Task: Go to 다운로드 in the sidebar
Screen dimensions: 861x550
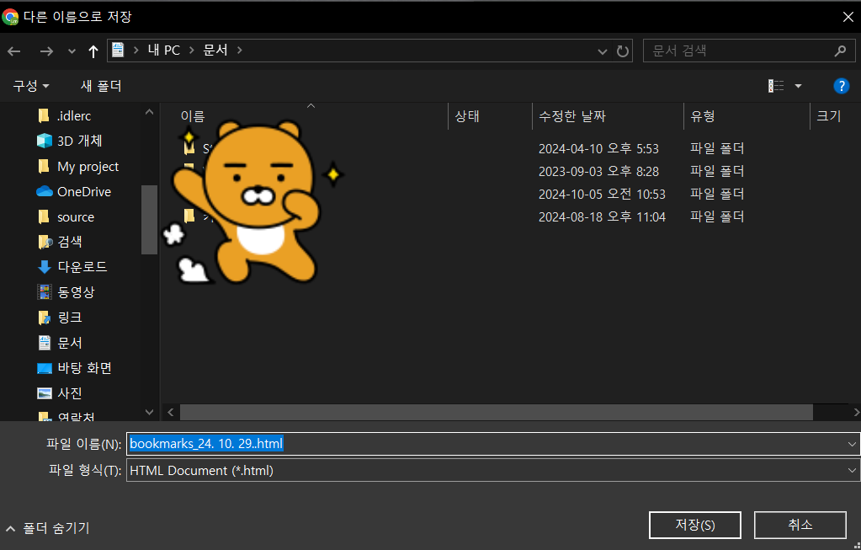Action: click(82, 267)
